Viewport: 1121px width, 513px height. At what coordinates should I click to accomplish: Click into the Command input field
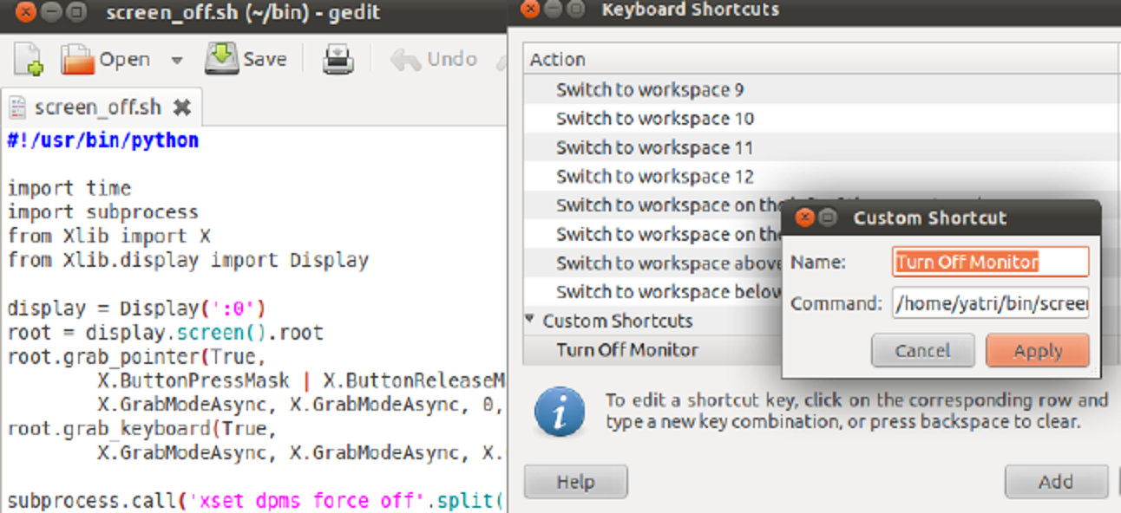pos(990,303)
